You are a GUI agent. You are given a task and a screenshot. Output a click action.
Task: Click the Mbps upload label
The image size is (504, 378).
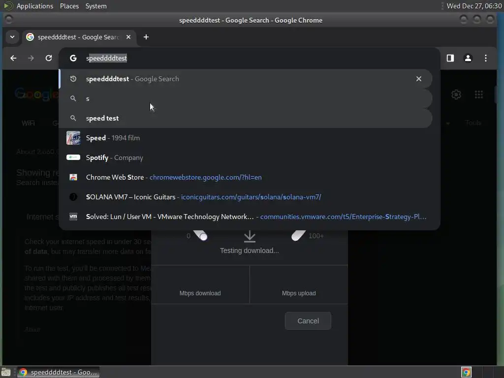click(x=299, y=293)
